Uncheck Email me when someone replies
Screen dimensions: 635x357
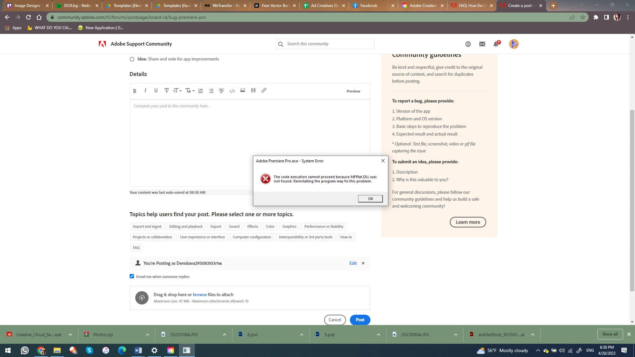[132, 276]
